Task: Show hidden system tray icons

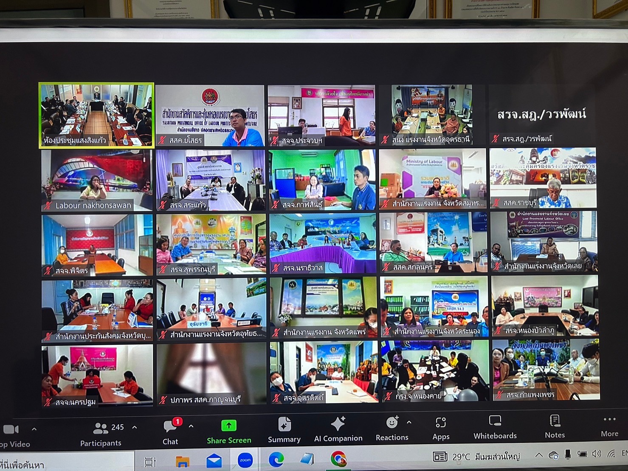Action: pos(538,456)
